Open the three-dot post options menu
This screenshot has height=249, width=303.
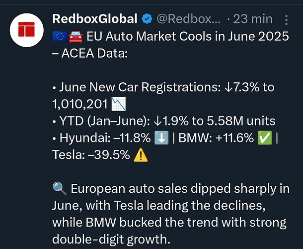coord(287,19)
